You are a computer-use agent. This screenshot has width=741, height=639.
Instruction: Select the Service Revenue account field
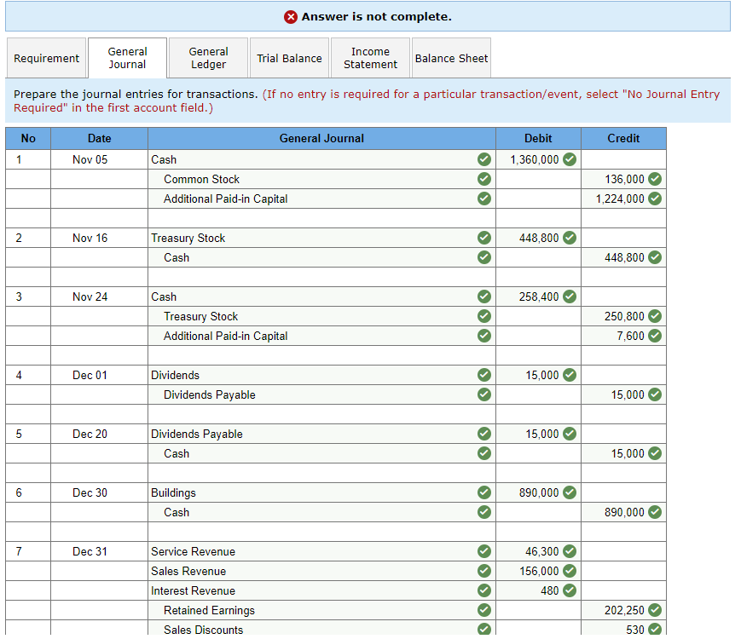[x=321, y=551]
